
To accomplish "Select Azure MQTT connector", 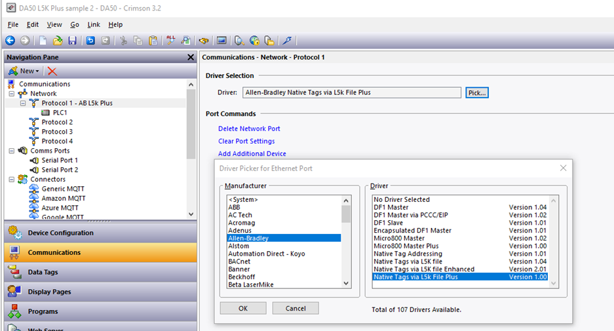I will coord(60,208).
